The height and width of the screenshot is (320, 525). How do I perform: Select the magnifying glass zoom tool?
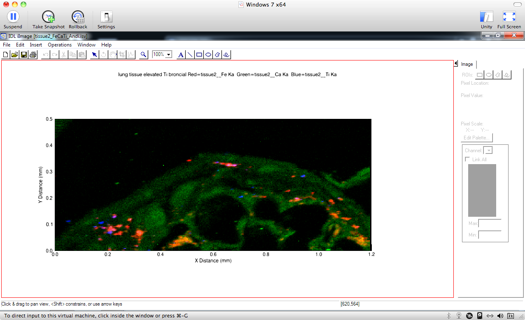(142, 54)
